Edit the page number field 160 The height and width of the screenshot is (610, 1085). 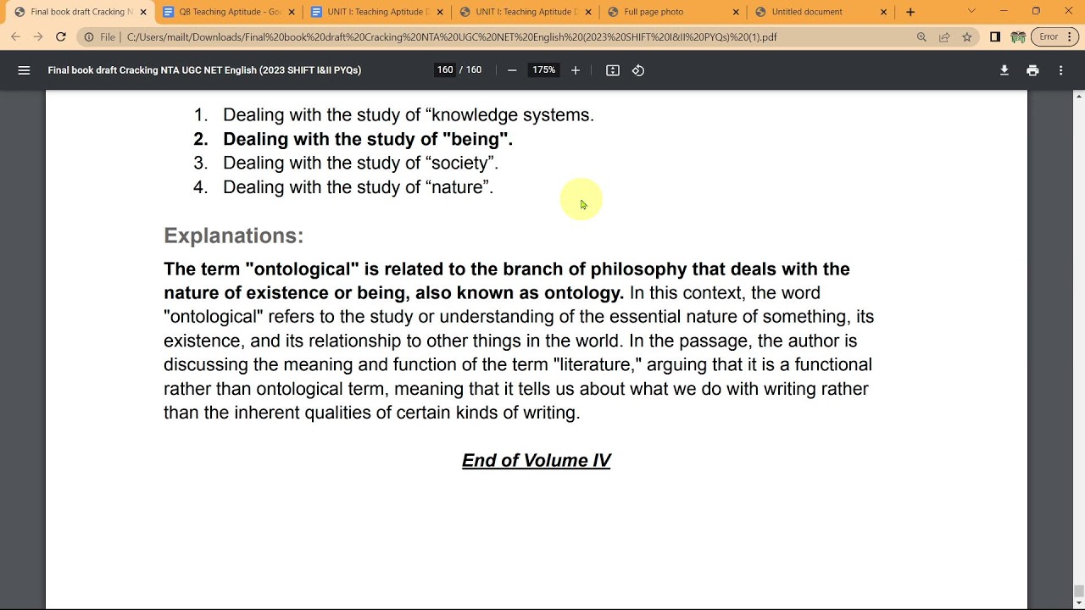445,70
